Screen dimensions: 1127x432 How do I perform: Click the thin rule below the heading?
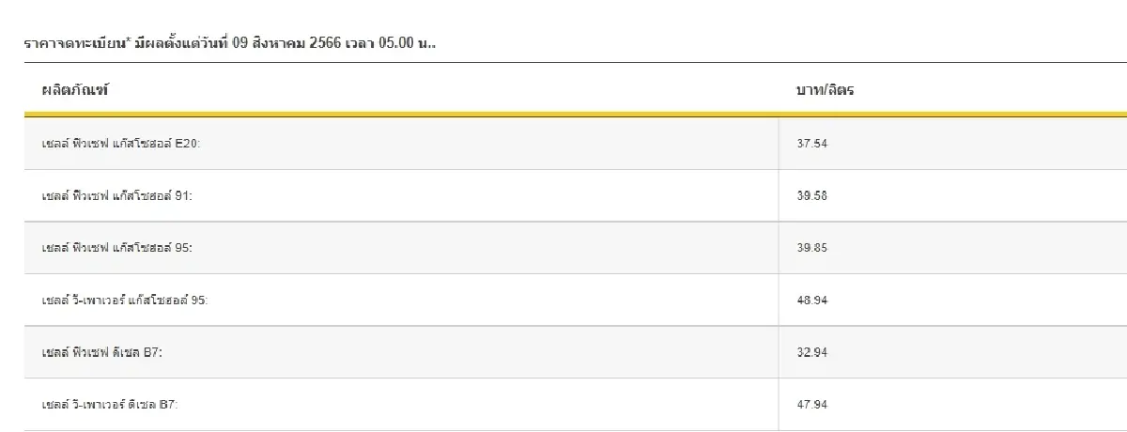[x=563, y=63]
